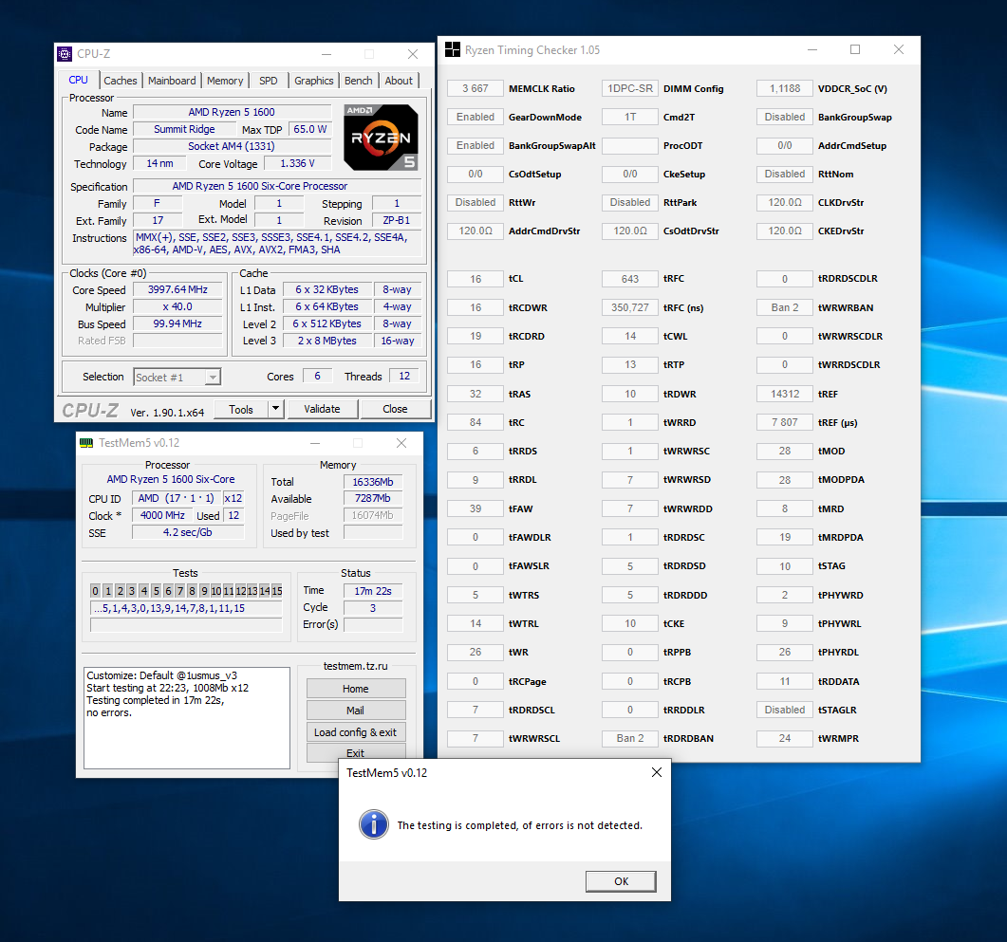This screenshot has width=1007, height=942.
Task: Open the Bench tab
Action: (x=359, y=81)
